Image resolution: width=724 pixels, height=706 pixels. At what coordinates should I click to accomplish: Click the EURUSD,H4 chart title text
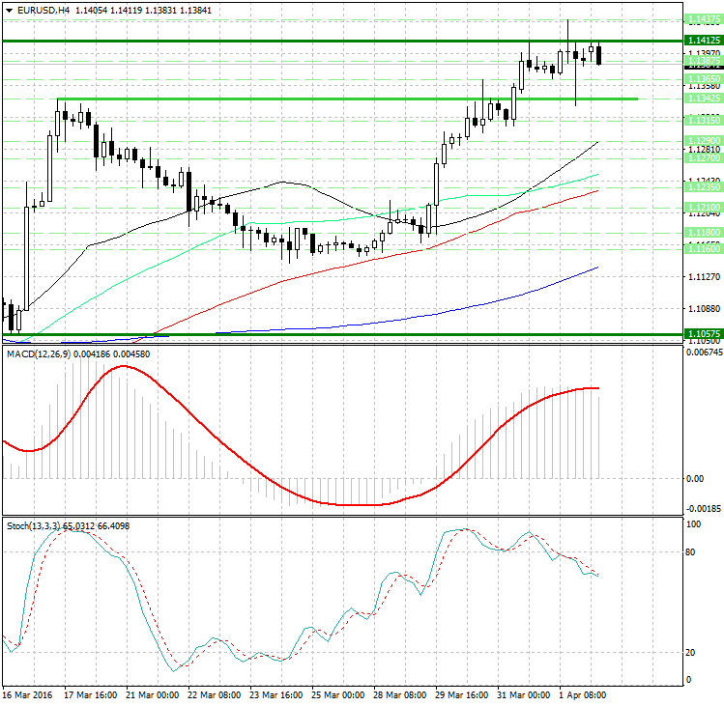pos(43,11)
